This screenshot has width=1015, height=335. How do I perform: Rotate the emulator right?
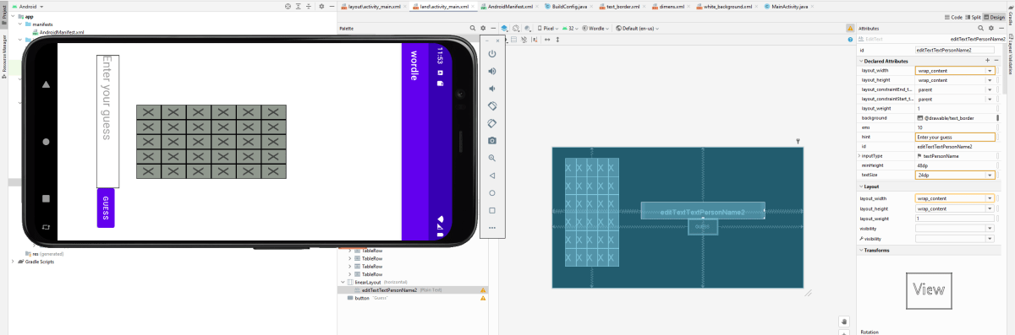[x=491, y=122]
